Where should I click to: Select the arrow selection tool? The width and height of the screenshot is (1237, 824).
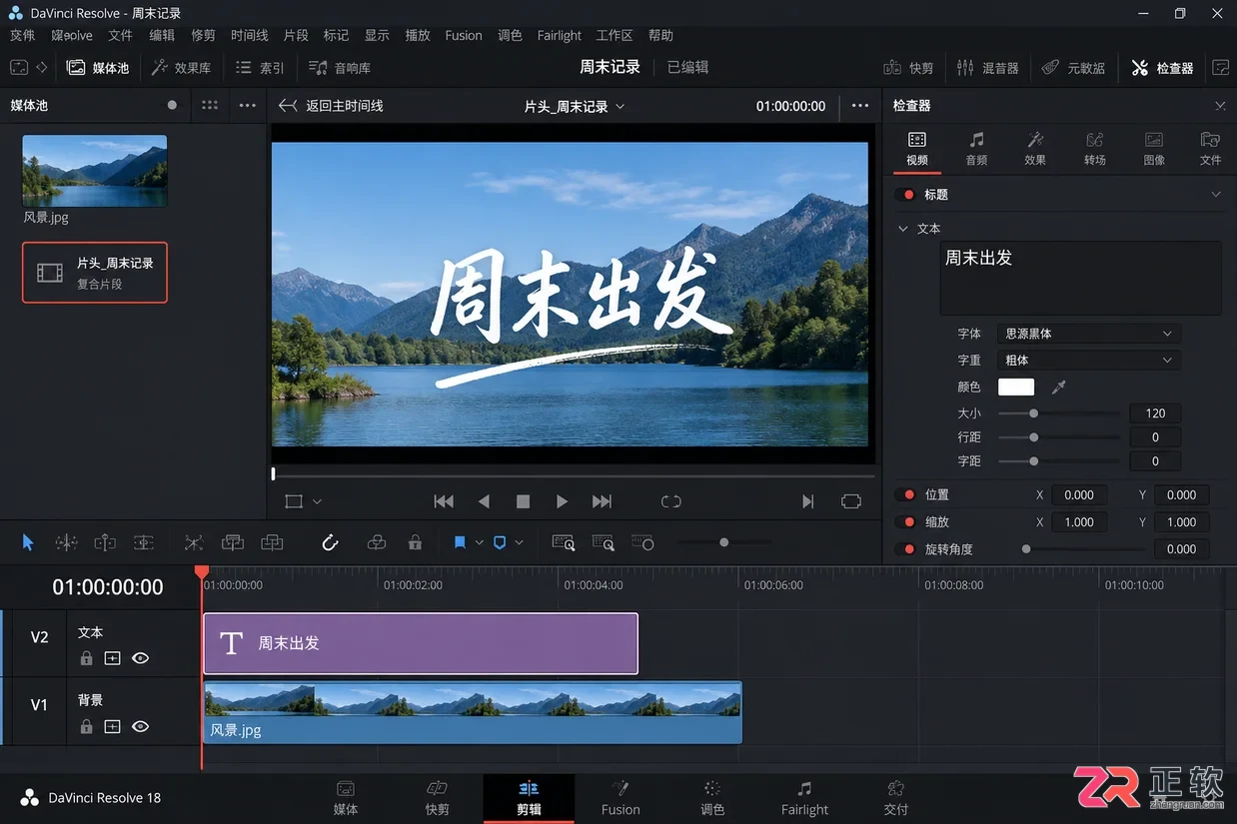point(28,542)
